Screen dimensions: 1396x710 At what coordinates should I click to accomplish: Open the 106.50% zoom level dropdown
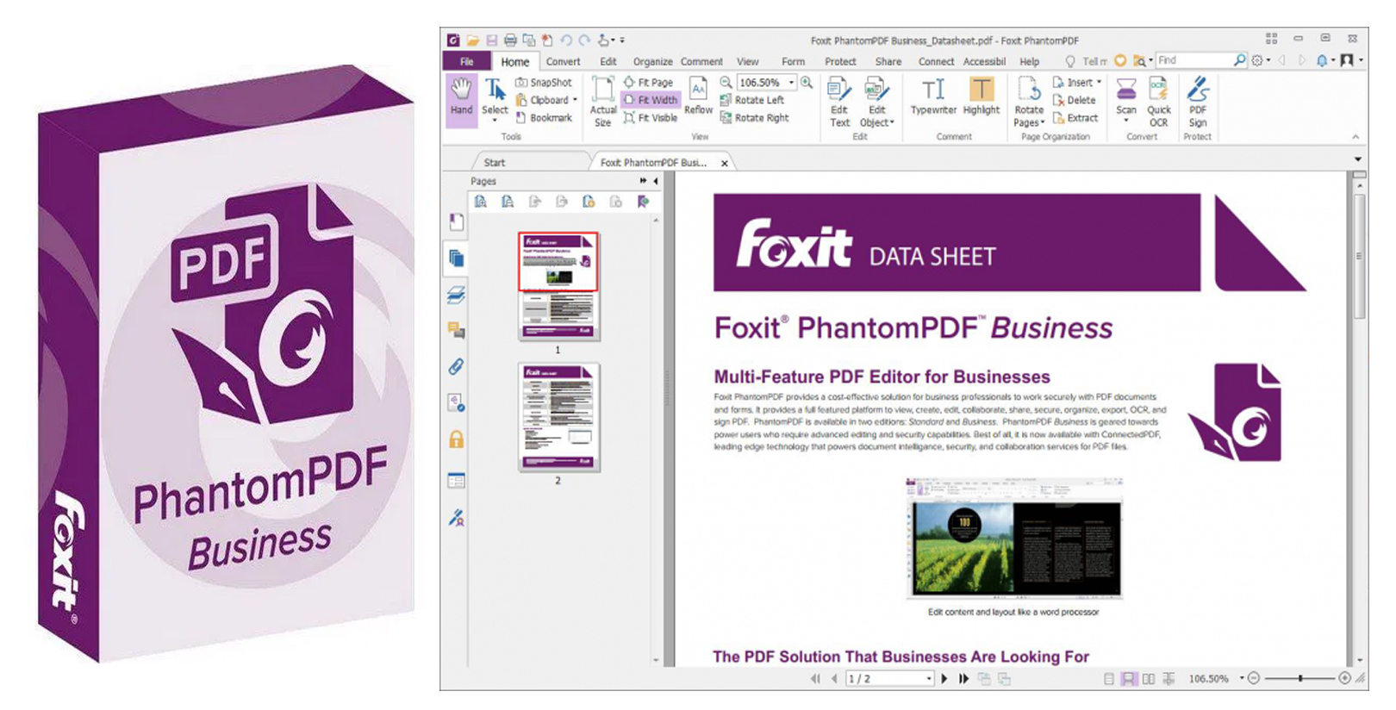pyautogui.click(x=791, y=83)
